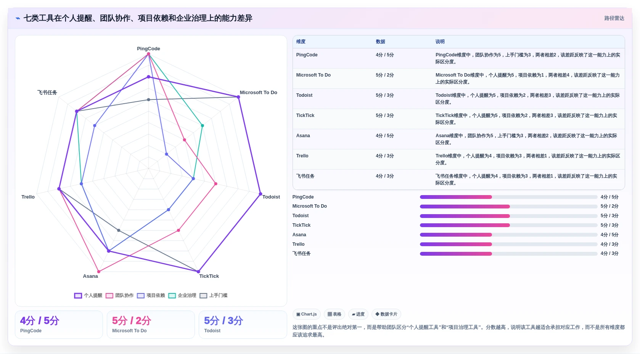Toggle the 上手门槛 legend entry

coord(214,295)
